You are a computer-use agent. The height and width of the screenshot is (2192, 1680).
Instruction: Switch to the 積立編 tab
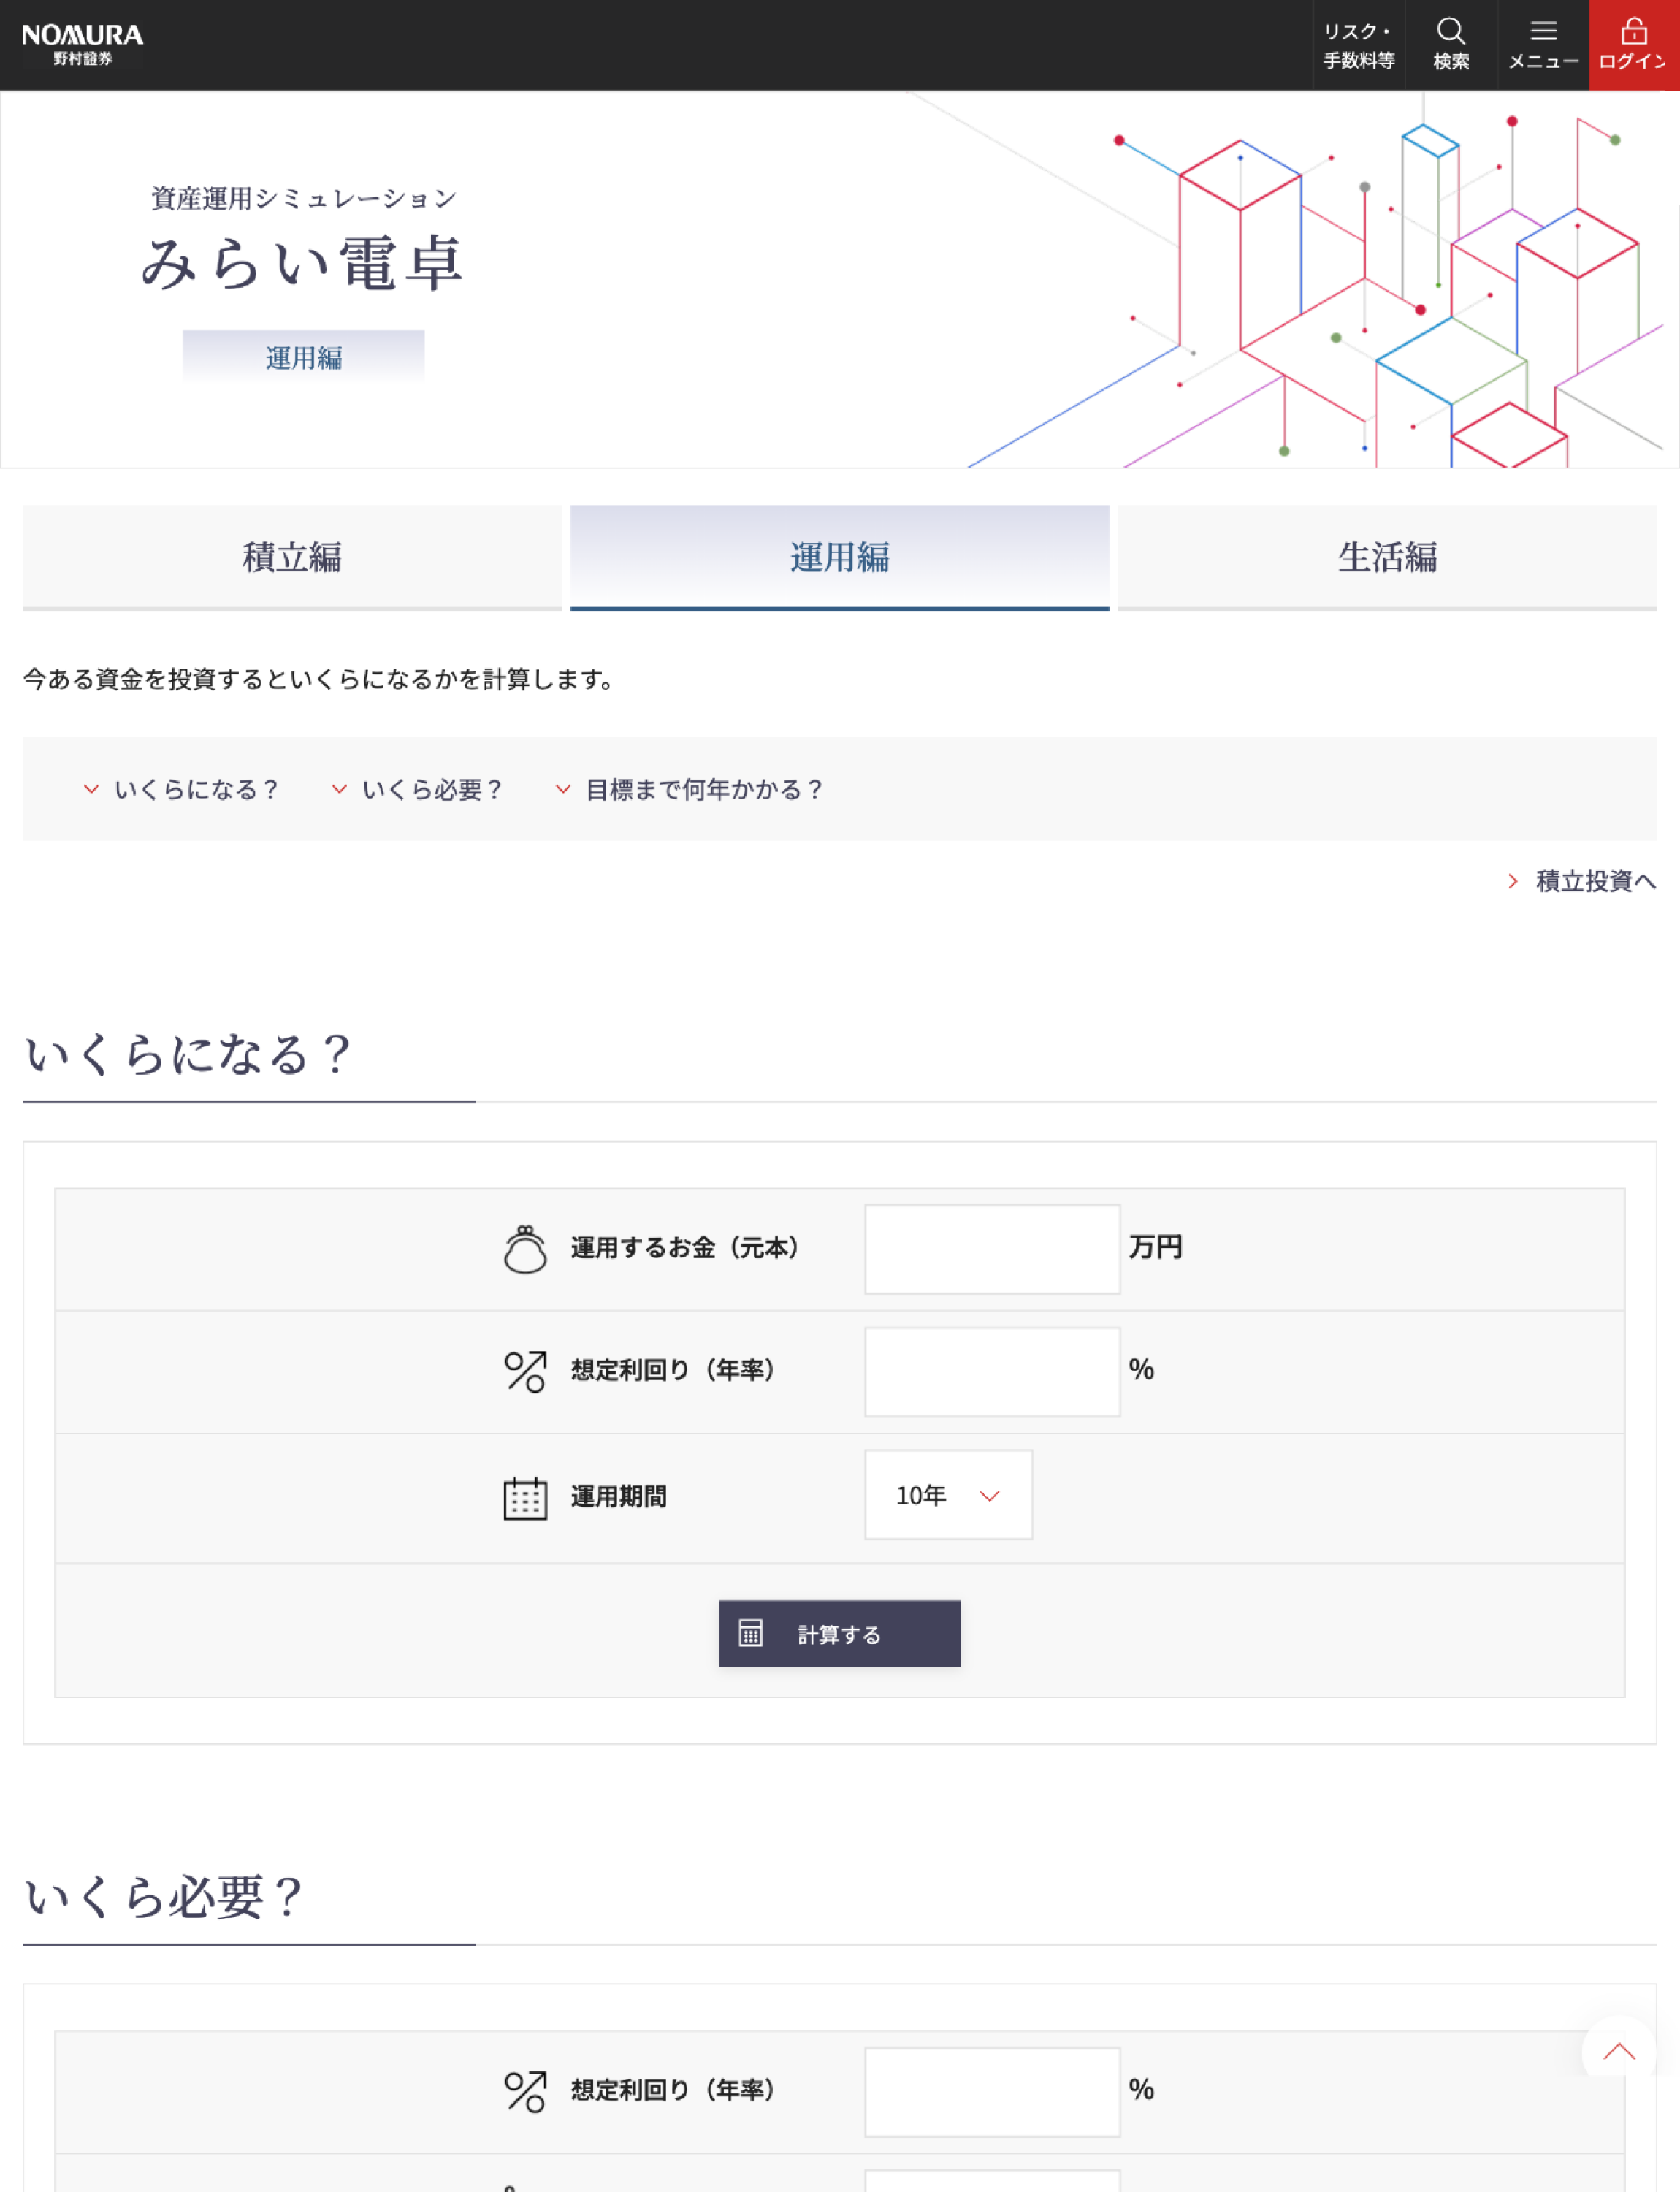point(291,557)
